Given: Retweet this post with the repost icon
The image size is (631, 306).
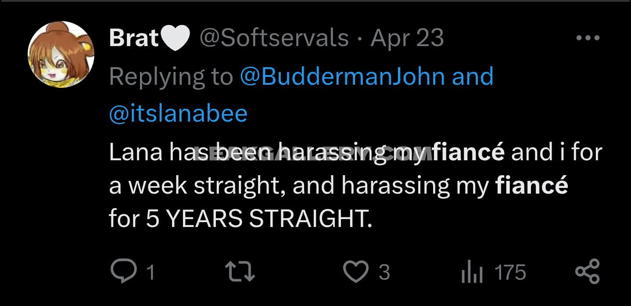Looking at the screenshot, I should (x=240, y=271).
